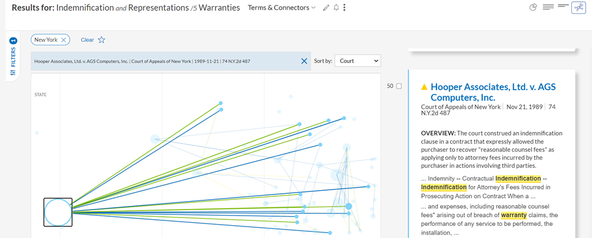Open more options vertical dots menu
The height and width of the screenshot is (238, 592).
(344, 8)
